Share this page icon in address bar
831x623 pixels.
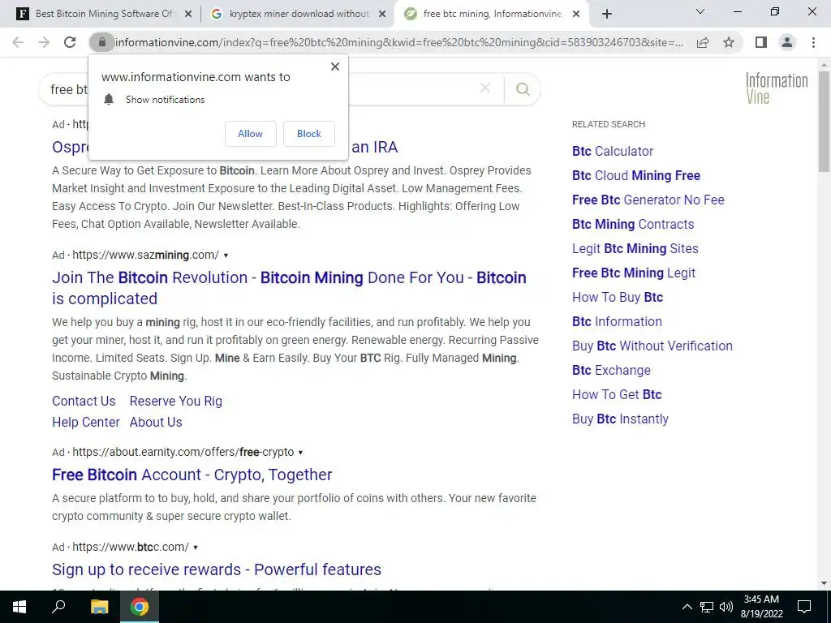point(703,42)
